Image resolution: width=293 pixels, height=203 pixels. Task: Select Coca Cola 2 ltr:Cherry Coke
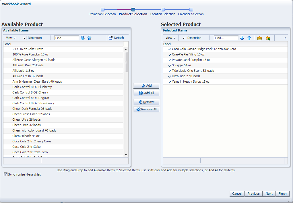click(x=63, y=141)
